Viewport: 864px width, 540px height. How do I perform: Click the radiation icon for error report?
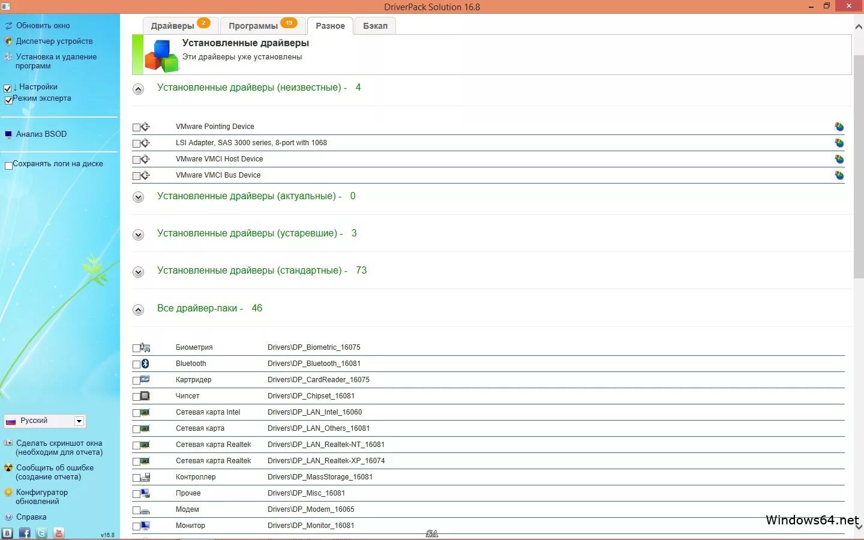(8, 467)
